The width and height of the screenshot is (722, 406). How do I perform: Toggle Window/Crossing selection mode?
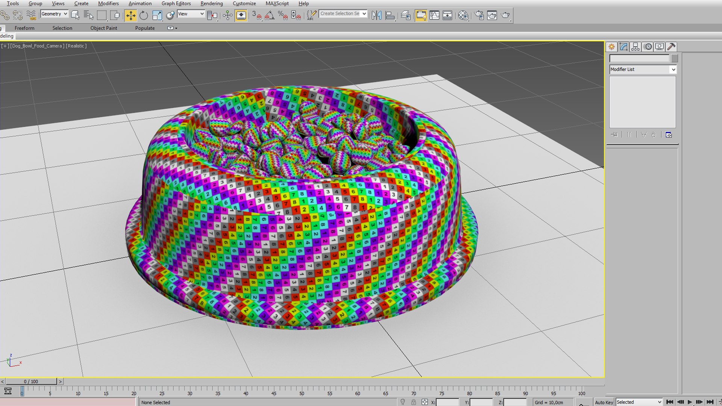[115, 15]
